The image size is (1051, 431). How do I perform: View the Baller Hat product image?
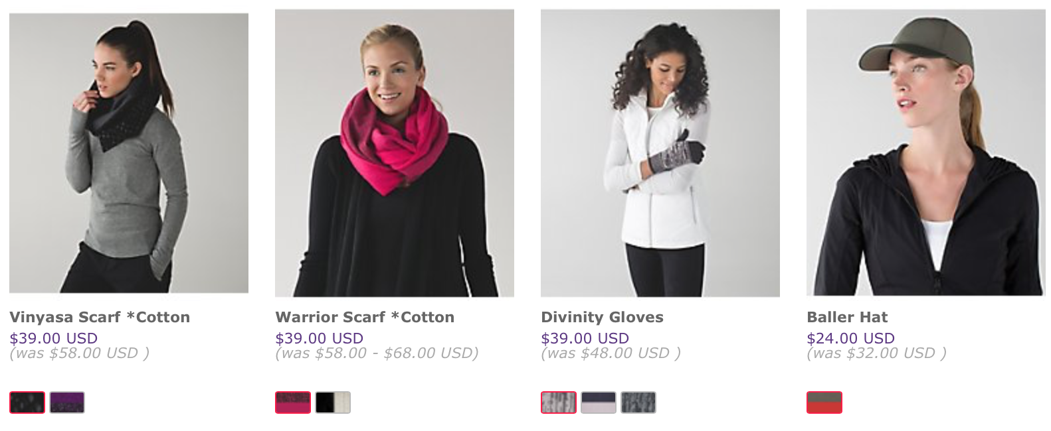[x=926, y=153]
